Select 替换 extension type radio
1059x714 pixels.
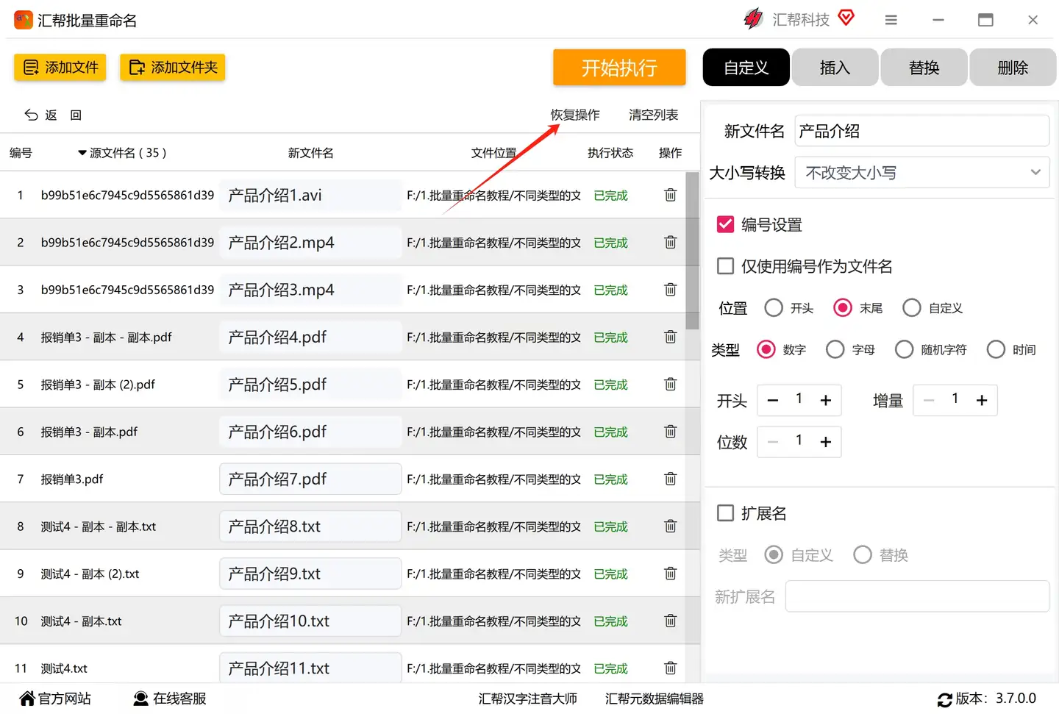[863, 554]
